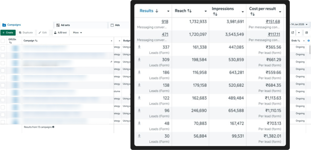The image size is (311, 150).
Task: Click download icon beside 122 leads
Action: [x=139, y=98]
